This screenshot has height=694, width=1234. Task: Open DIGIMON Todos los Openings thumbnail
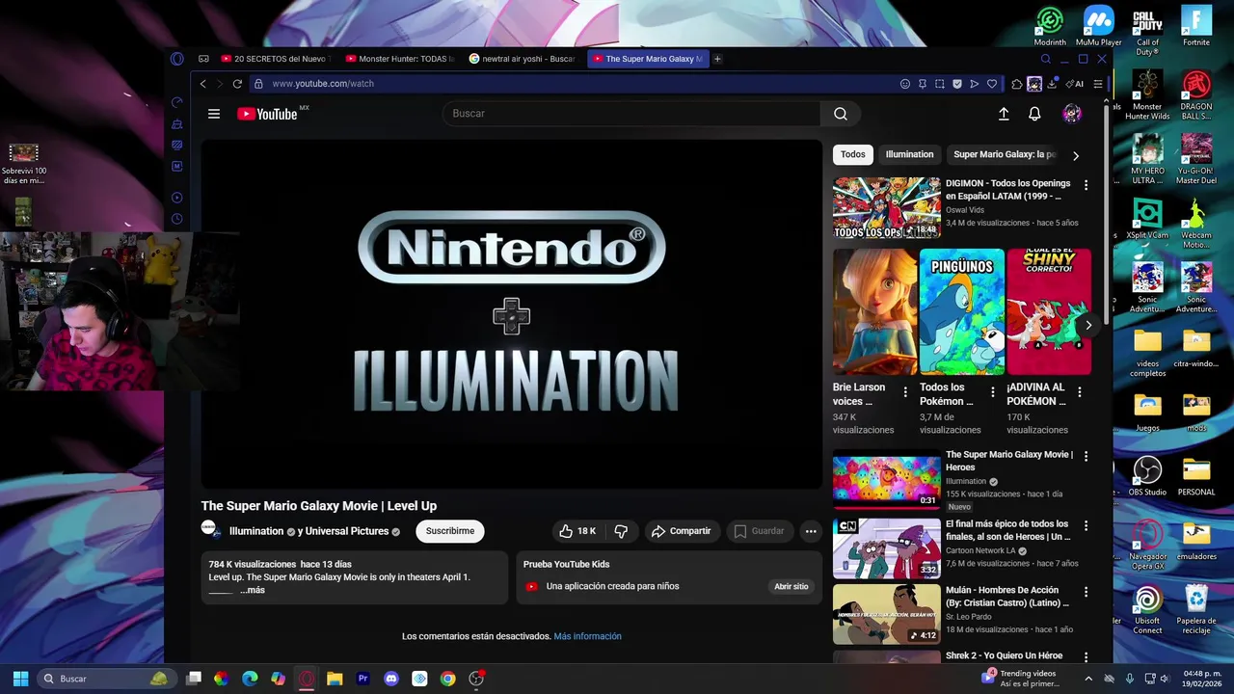point(887,207)
